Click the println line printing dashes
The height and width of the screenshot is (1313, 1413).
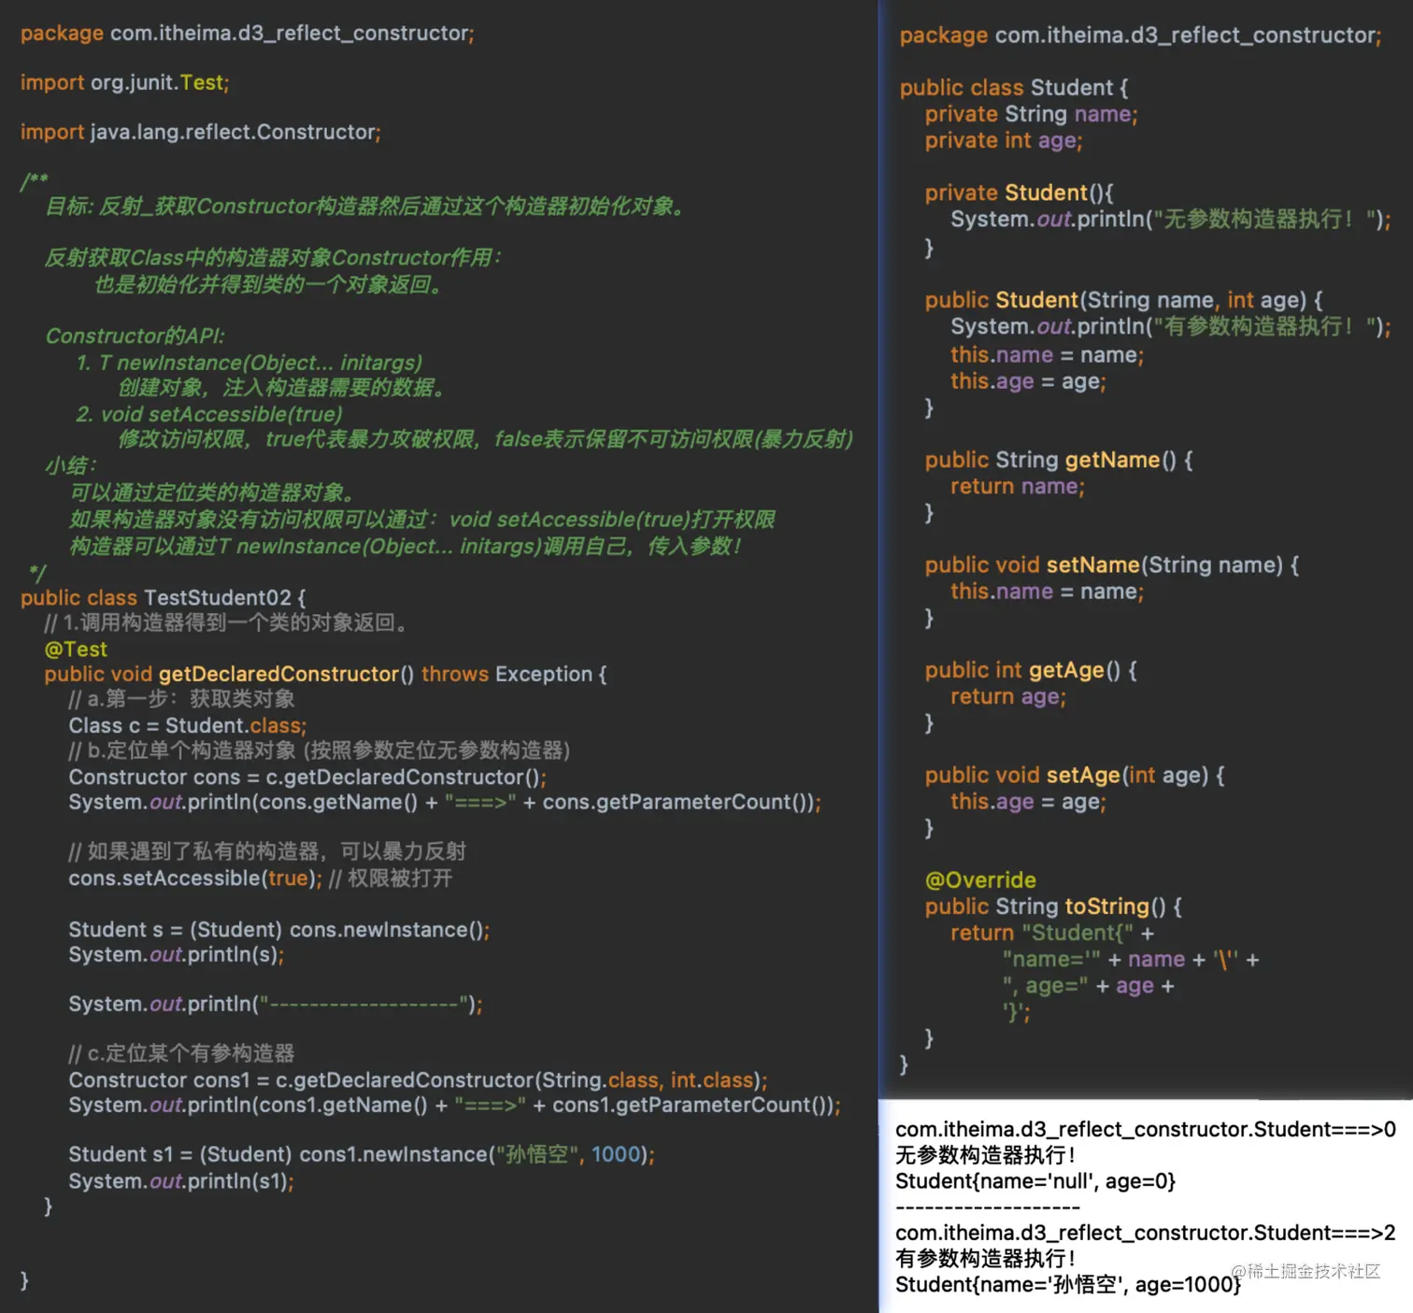coord(276,1004)
